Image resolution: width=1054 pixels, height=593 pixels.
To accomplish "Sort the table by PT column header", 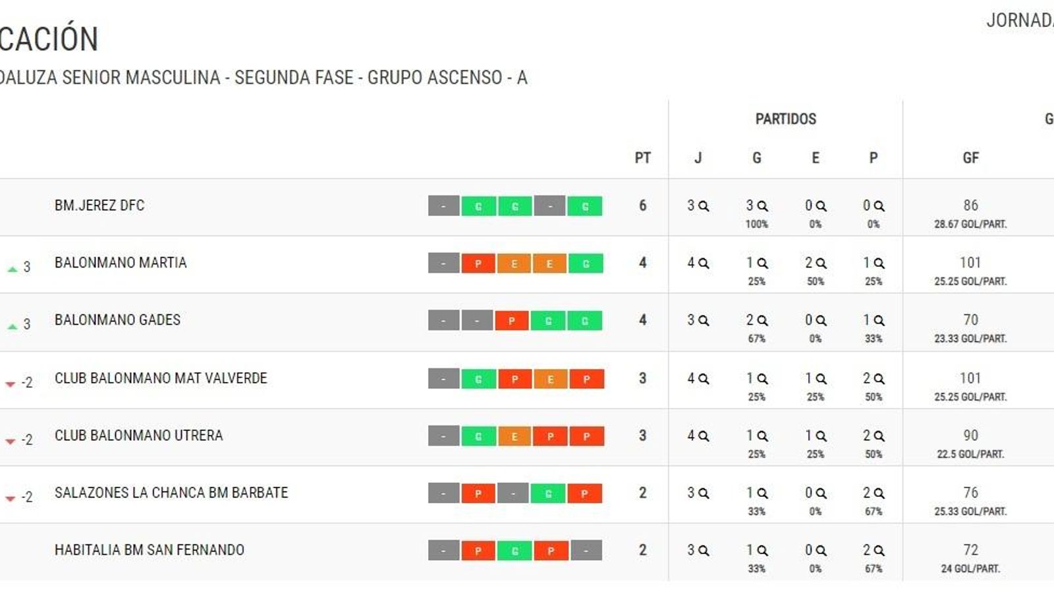I will [x=643, y=157].
